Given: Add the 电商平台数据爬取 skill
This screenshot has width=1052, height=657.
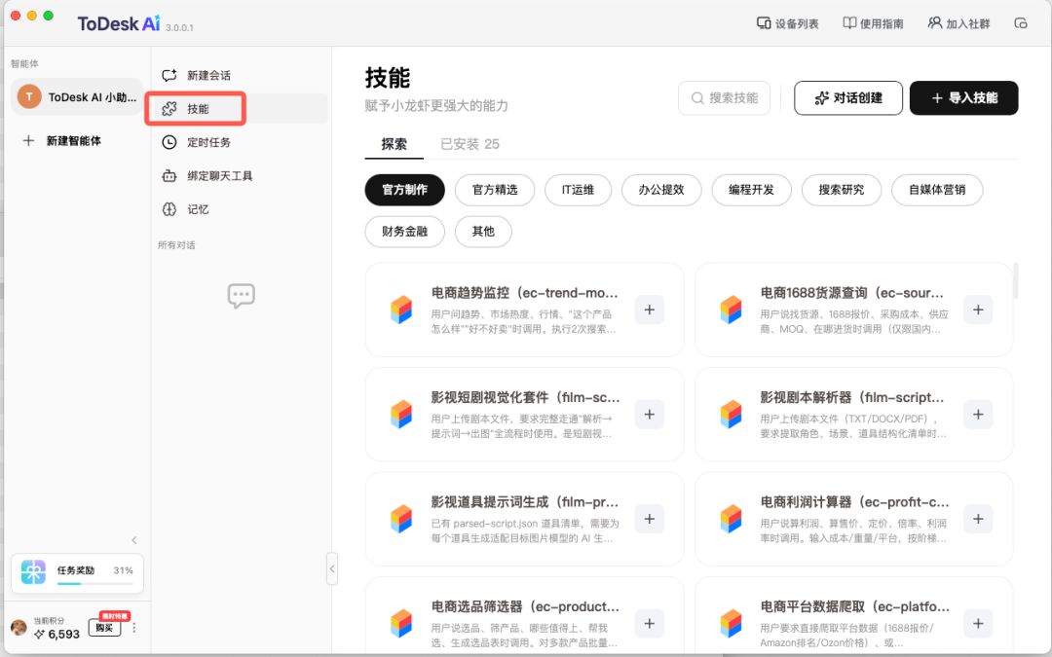Looking at the screenshot, I should 978,624.
